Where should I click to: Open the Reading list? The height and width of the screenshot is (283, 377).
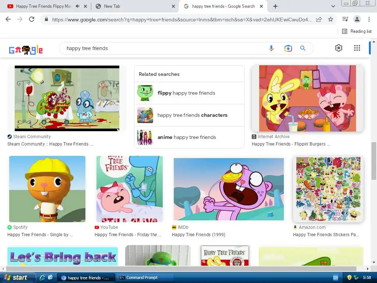tap(356, 31)
